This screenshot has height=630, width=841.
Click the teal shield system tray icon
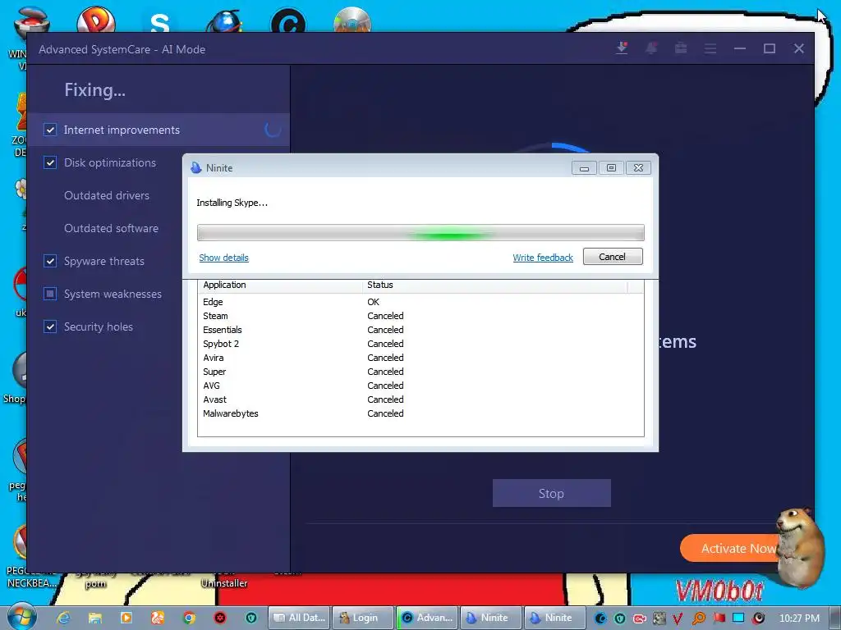click(x=620, y=619)
